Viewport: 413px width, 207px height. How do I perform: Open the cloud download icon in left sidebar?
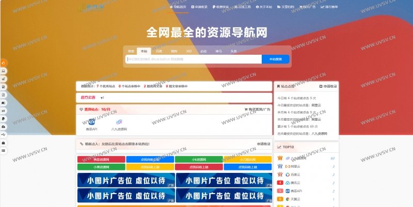point(4,126)
